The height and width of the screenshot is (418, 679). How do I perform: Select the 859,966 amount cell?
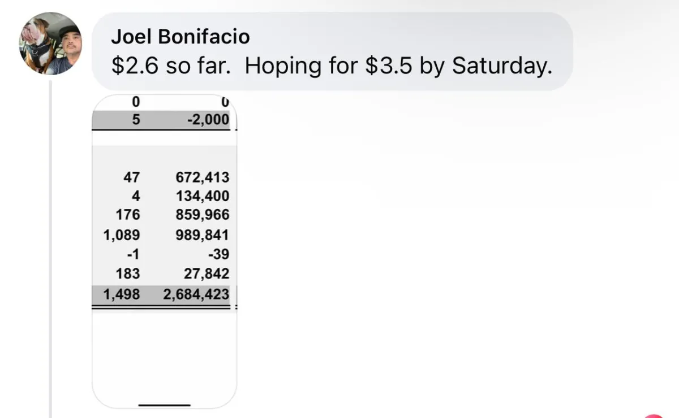coord(202,215)
